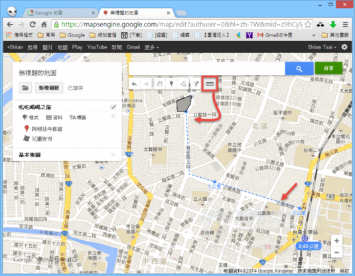Click the map search input field
The image size is (355, 276).
[x=206, y=68]
